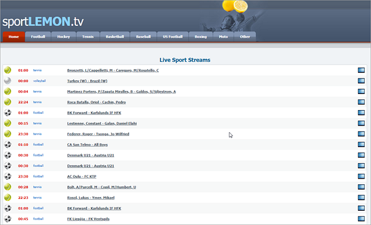Click the sportLEMON.tv logo
371x225 pixels.
[x=43, y=22]
